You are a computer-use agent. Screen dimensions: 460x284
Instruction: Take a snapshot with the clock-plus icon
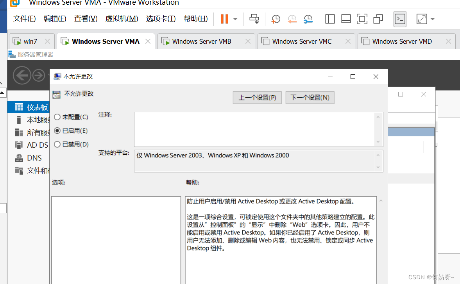276,19
